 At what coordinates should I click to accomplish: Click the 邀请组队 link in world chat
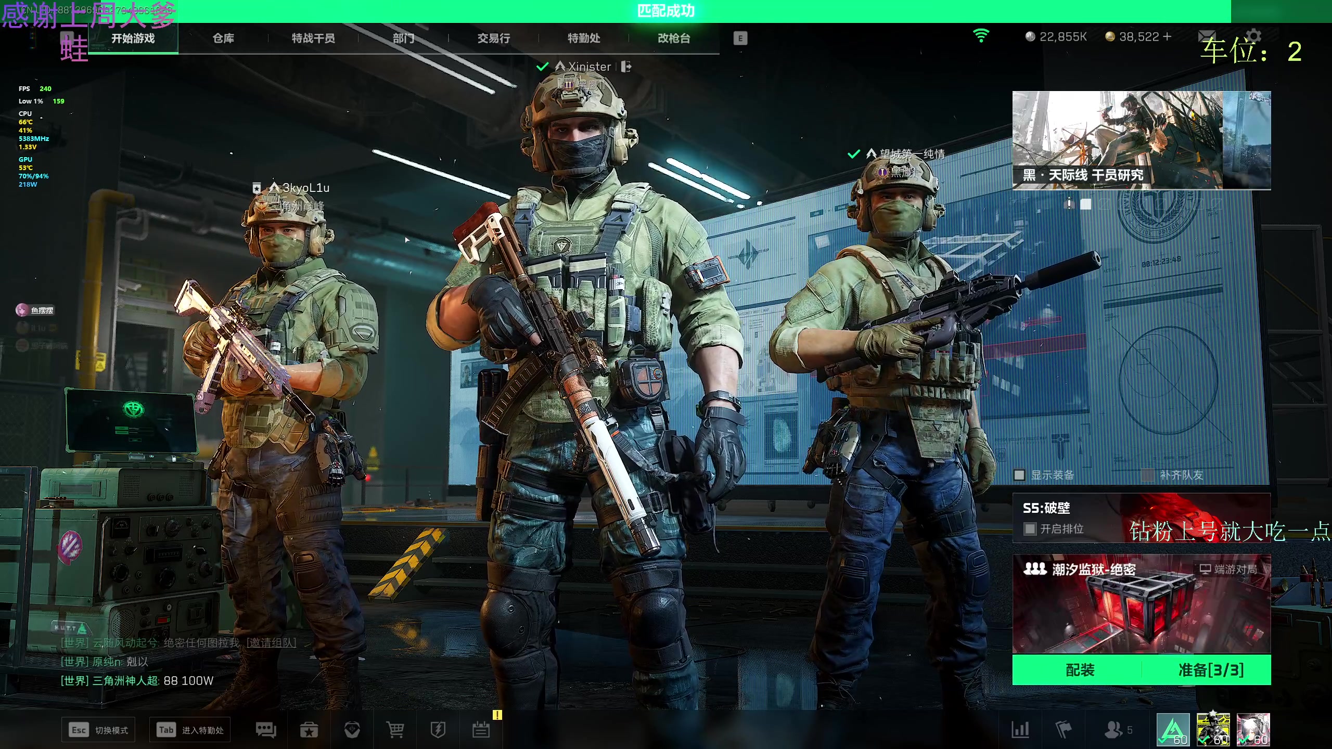coord(271,643)
